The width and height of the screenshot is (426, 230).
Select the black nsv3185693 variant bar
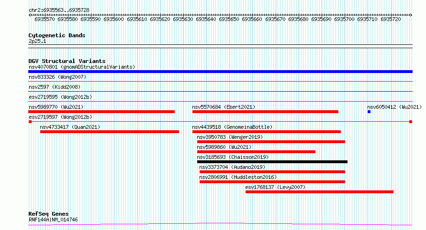pyautogui.click(x=272, y=162)
